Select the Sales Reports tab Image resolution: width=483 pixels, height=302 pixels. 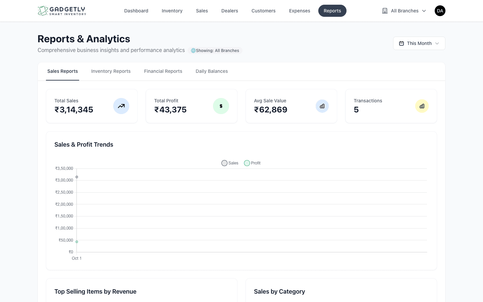(62, 71)
